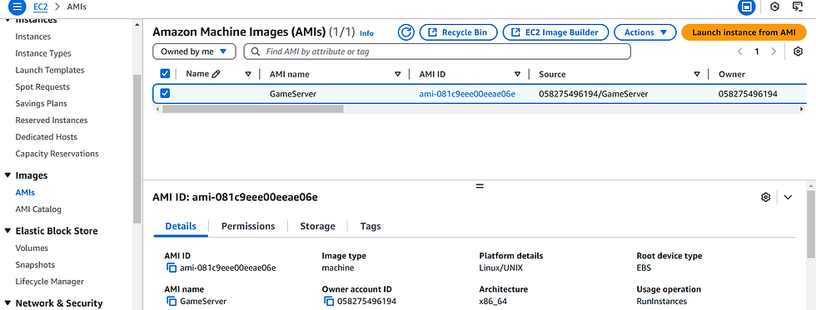The height and width of the screenshot is (310, 816).
Task: Open Dedicated Hosts in the sidebar
Action: 47,137
